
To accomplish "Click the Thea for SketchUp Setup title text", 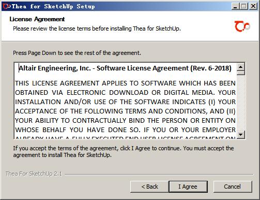I will click(x=53, y=7).
